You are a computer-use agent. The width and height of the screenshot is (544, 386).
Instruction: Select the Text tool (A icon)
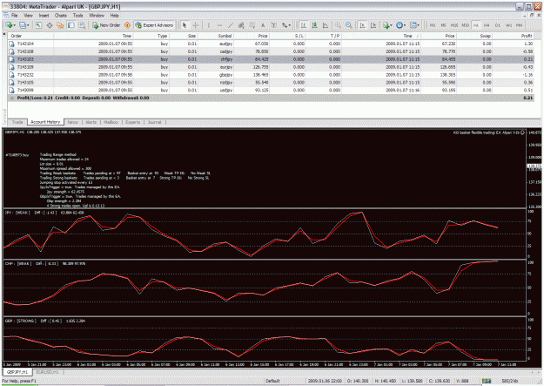(263, 25)
